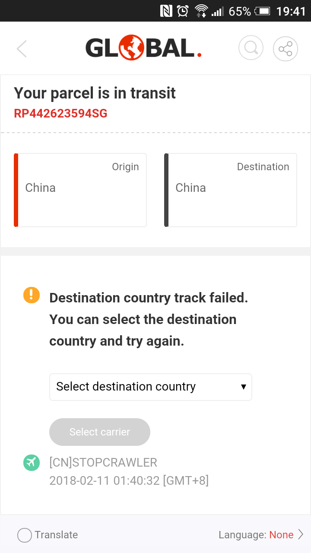The image size is (311, 553).
Task: Tap the [CN]STOPCRAWLER tracking event
Action: point(103,462)
